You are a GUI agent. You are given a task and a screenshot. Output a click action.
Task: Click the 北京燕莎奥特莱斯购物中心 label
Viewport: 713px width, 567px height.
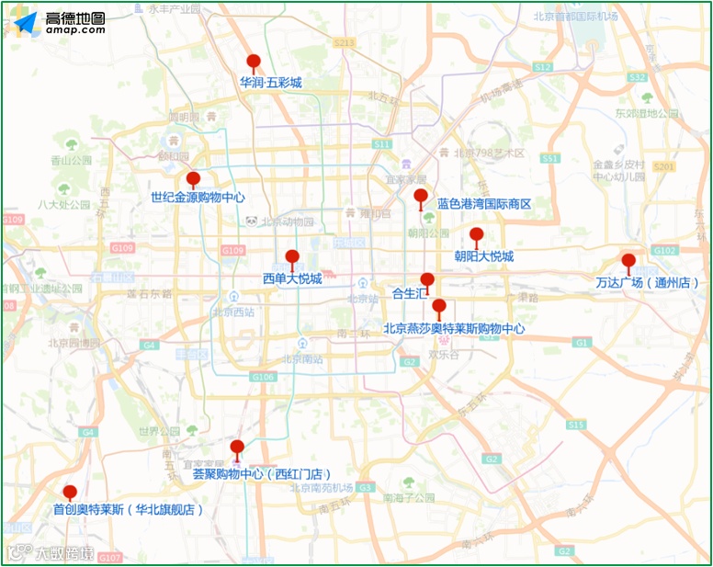454,328
